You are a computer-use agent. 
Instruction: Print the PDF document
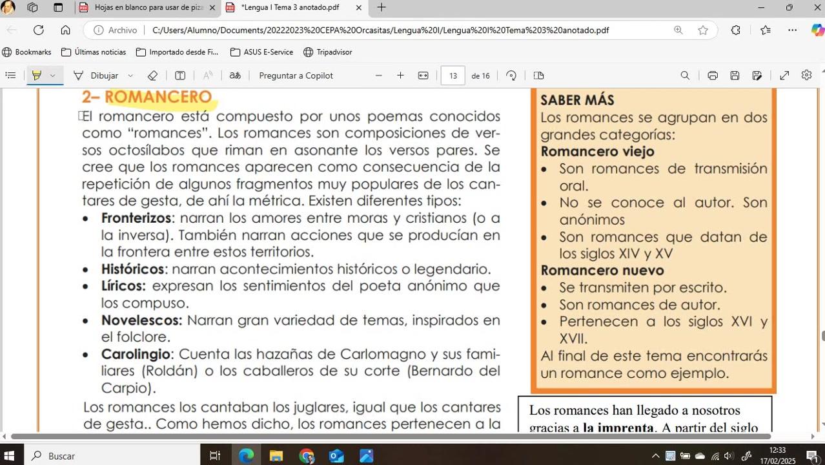click(713, 76)
